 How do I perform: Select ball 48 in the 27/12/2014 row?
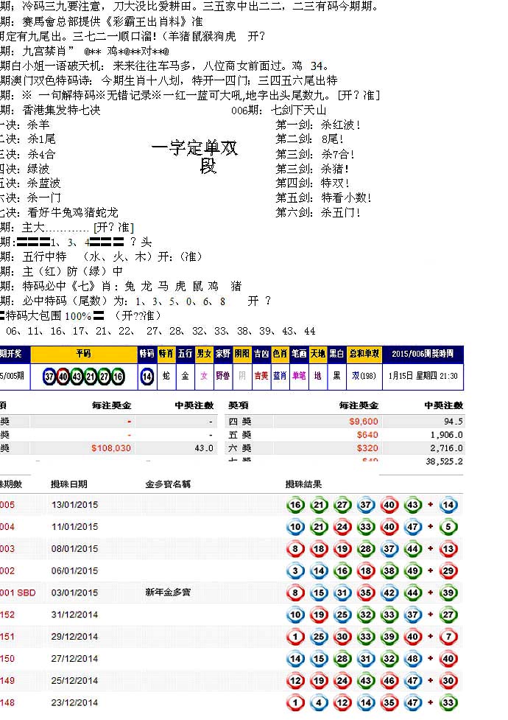tap(412, 659)
